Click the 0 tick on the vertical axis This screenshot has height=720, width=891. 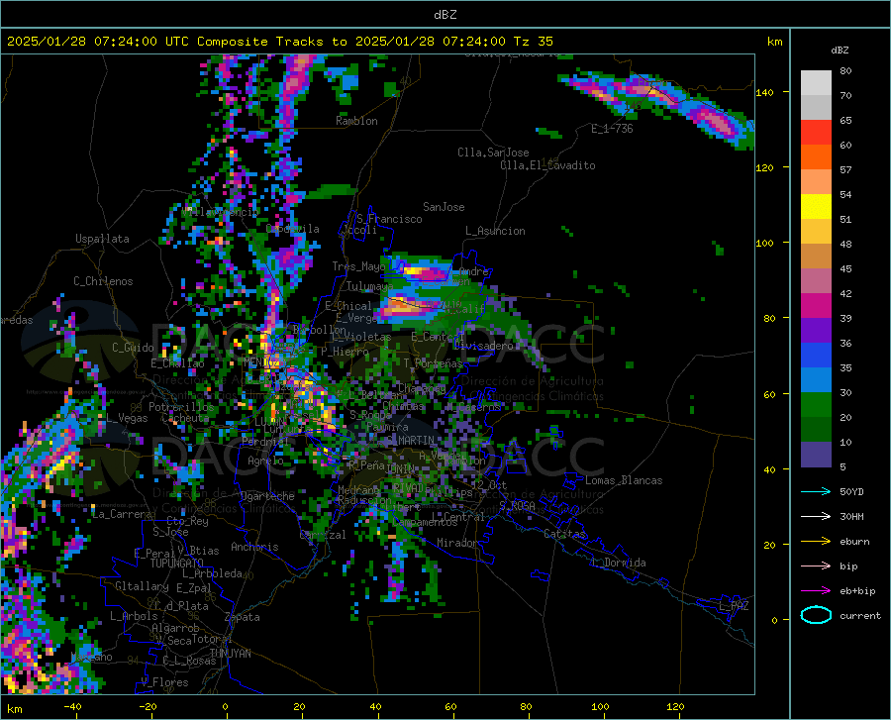click(774, 620)
